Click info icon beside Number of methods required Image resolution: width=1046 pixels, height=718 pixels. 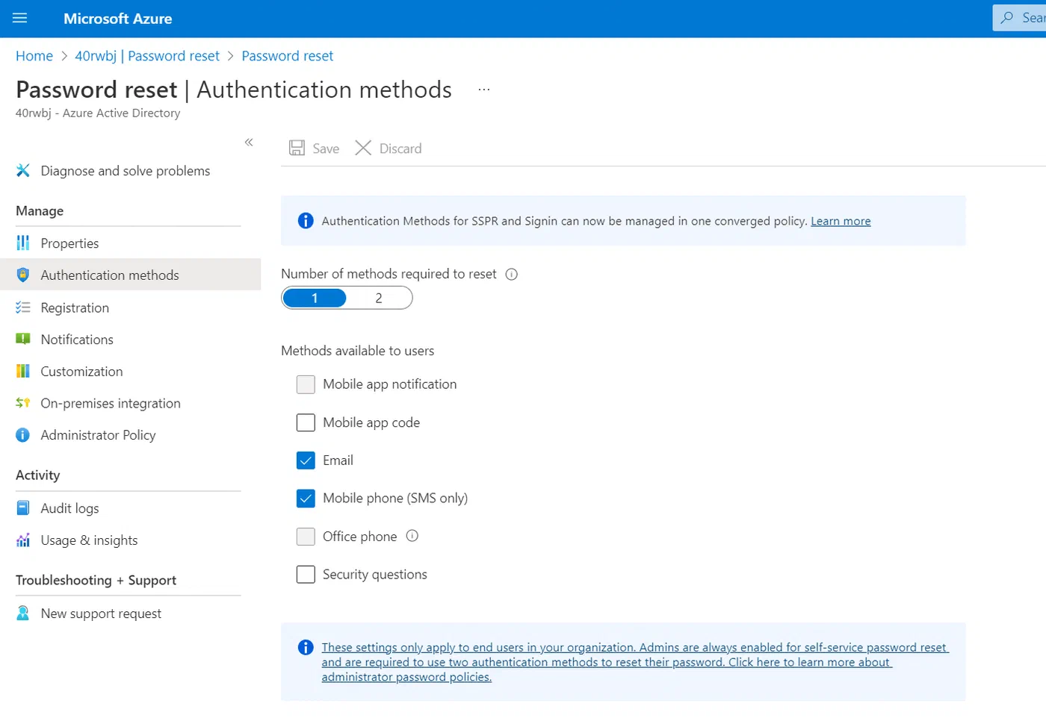(x=512, y=274)
